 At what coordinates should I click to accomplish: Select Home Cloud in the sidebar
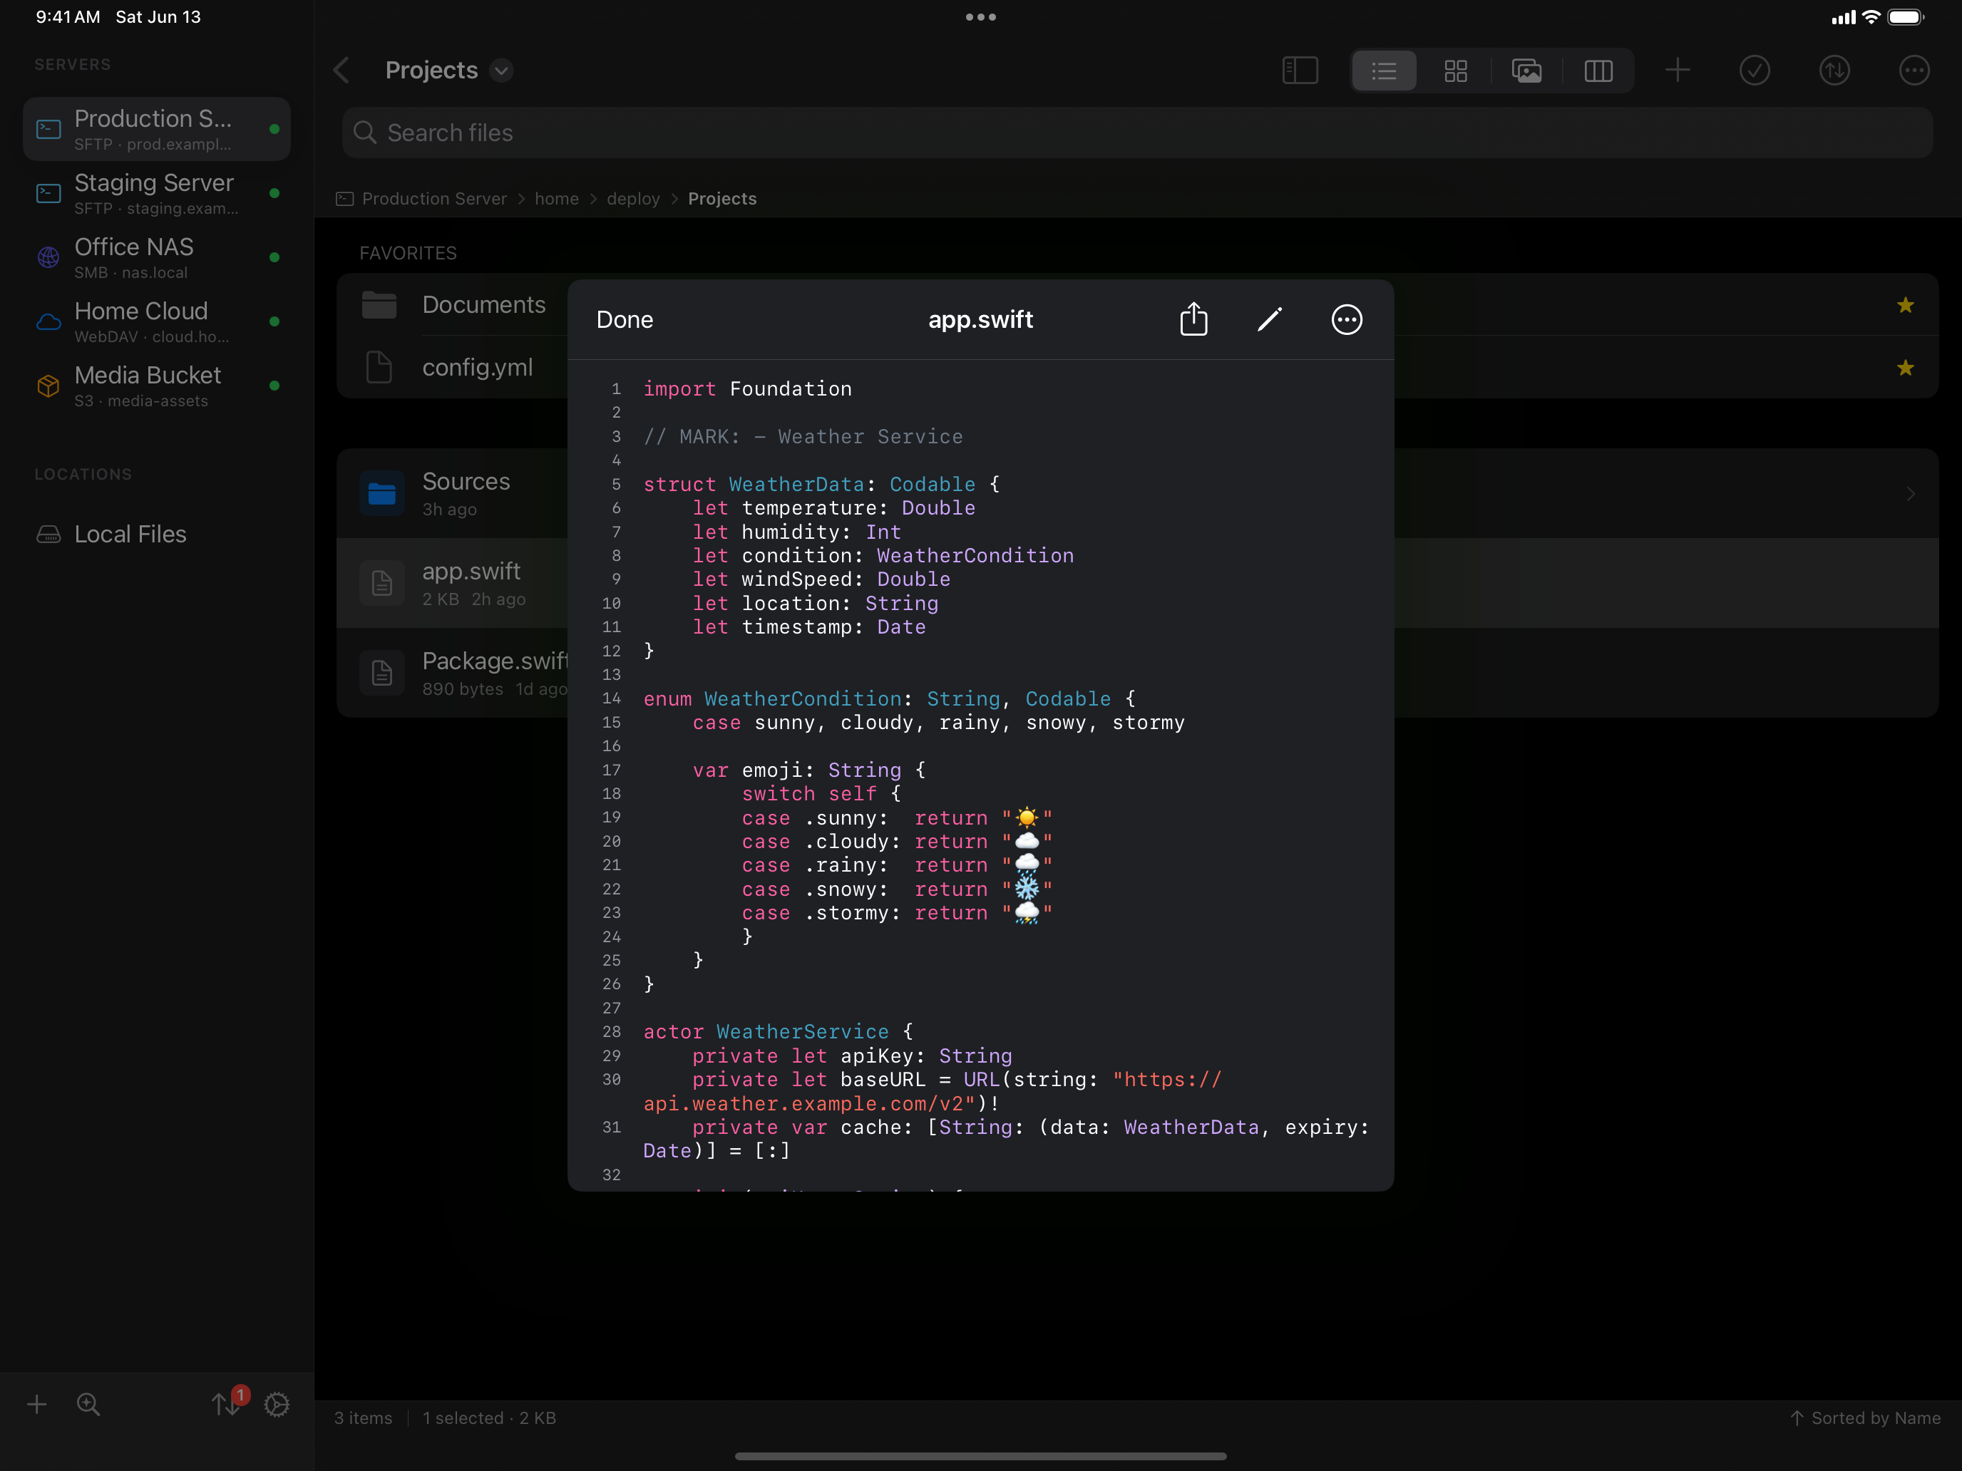click(x=157, y=322)
